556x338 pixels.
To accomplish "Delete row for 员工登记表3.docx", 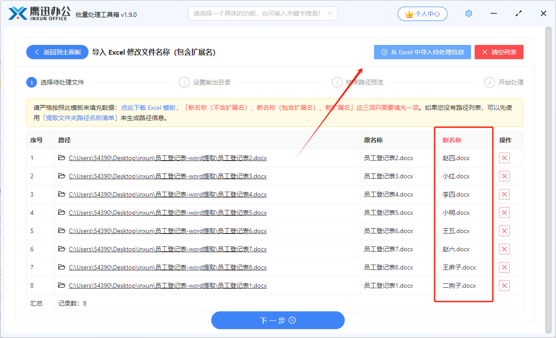I will [504, 176].
